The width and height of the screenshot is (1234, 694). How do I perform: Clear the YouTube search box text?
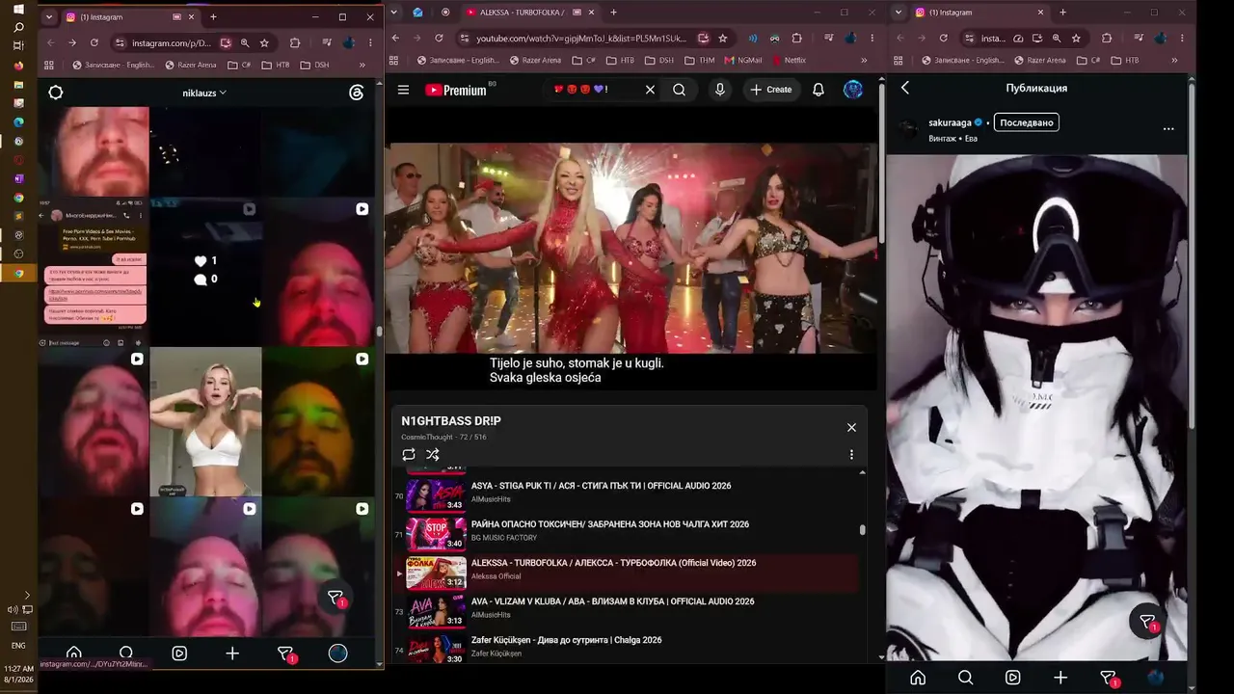coord(650,90)
